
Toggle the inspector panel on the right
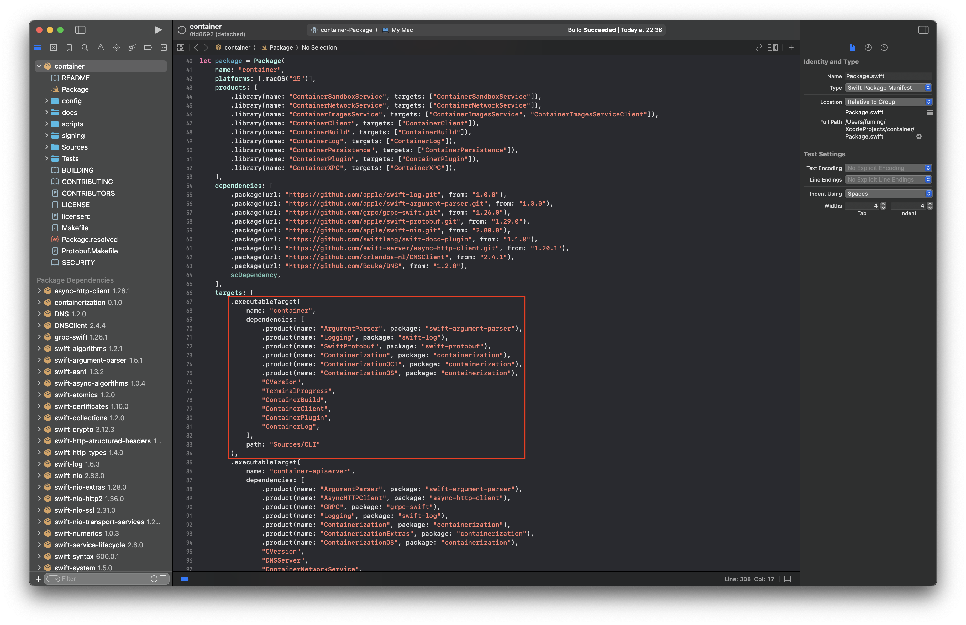(923, 30)
